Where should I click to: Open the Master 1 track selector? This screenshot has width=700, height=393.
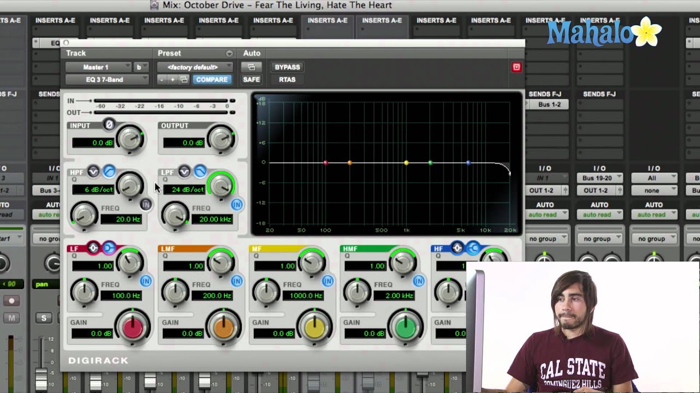pos(98,67)
